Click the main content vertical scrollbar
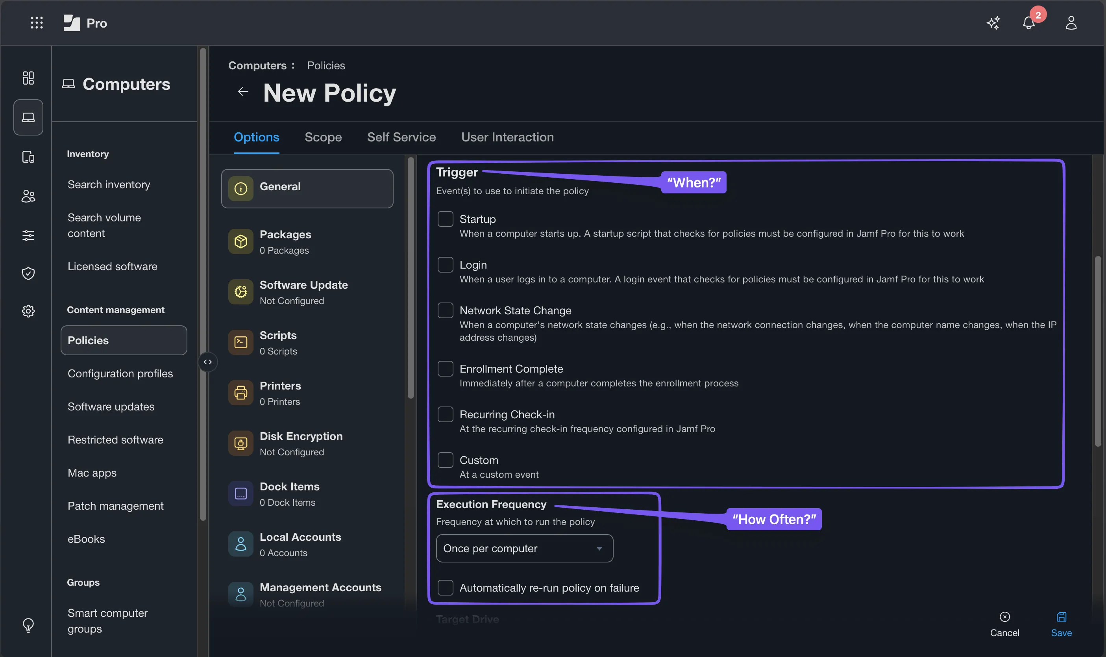Screen dimensions: 1106x657 [1098, 351]
